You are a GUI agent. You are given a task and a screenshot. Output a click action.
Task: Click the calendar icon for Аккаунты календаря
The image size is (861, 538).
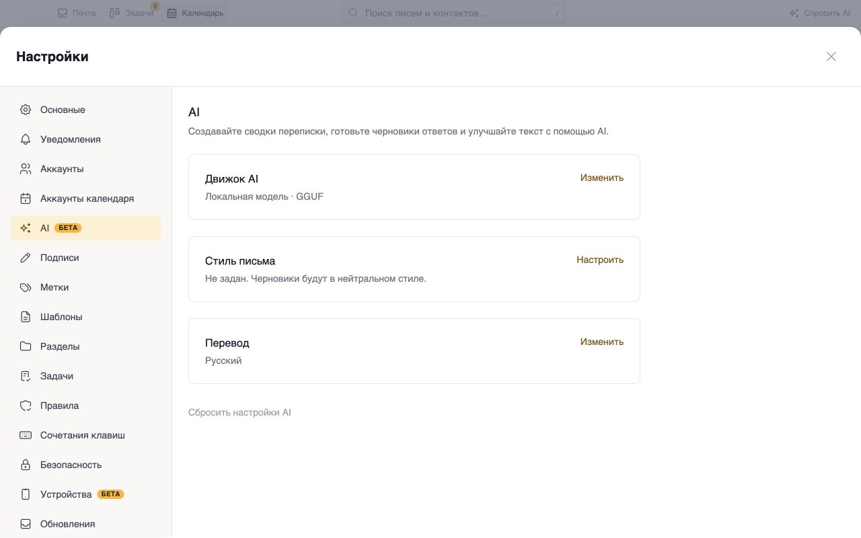click(26, 198)
